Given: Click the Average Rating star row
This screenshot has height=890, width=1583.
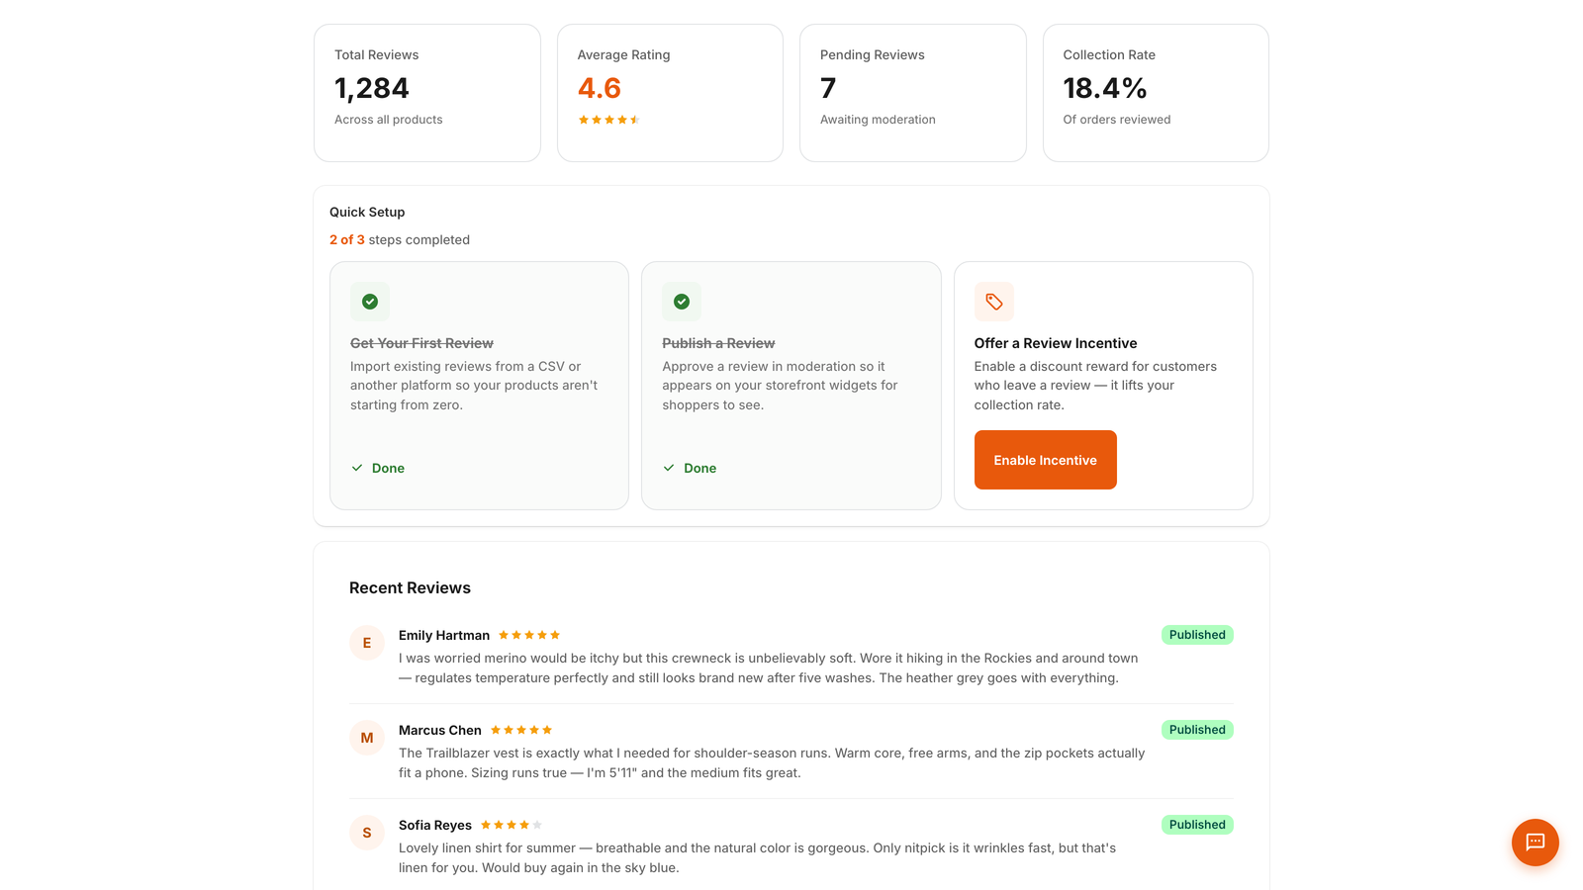Looking at the screenshot, I should 609,120.
